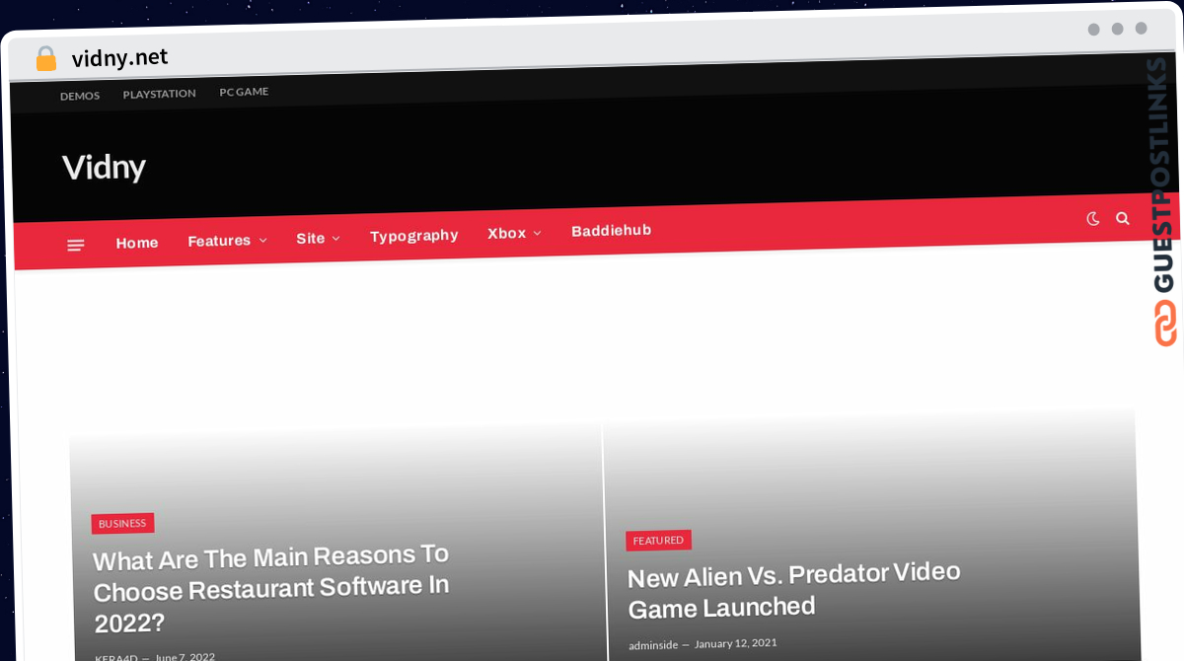Click the PLAYSTATION top bar link

(160, 94)
